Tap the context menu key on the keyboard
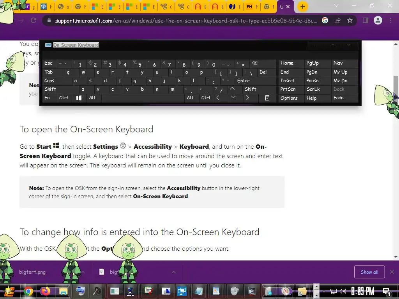Screen dimensions: 399x299 [x=267, y=98]
